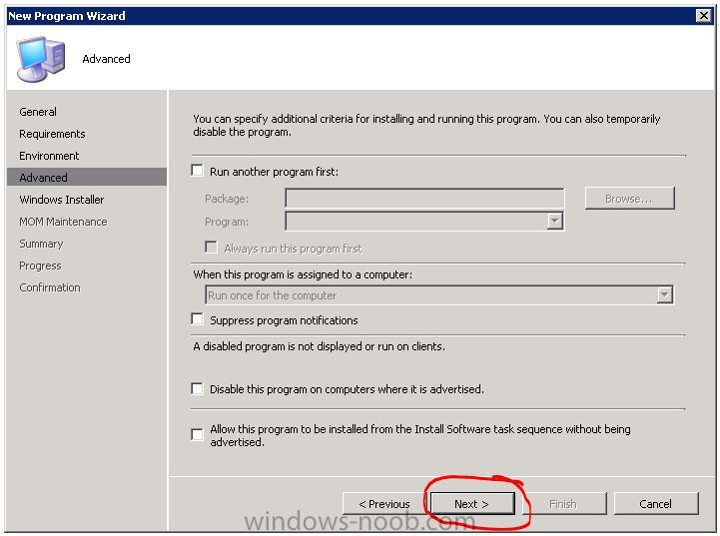The height and width of the screenshot is (536, 720).
Task: Select General step in sidebar
Action: (x=38, y=112)
